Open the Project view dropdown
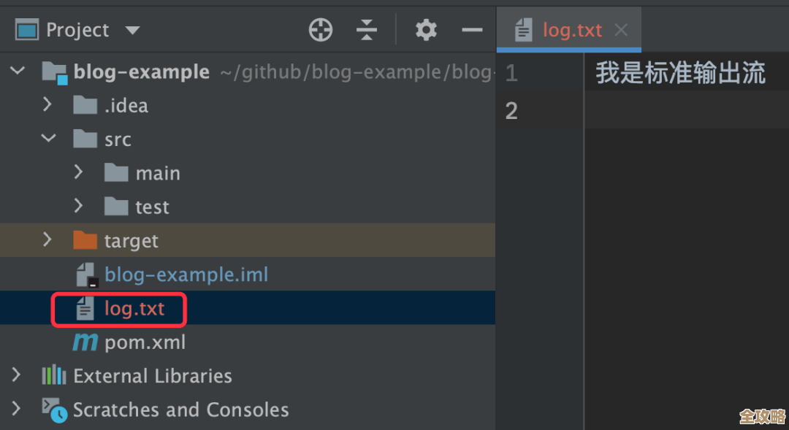Screen dimensions: 789x430 point(132,31)
